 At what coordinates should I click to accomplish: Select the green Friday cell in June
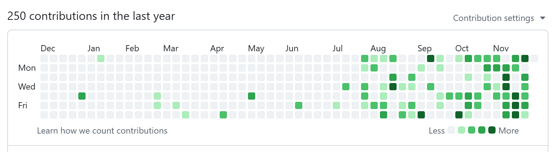click(299, 105)
